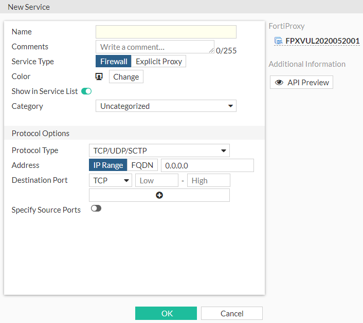Click the High destination port field
The height and width of the screenshot is (323, 363).
click(x=209, y=180)
